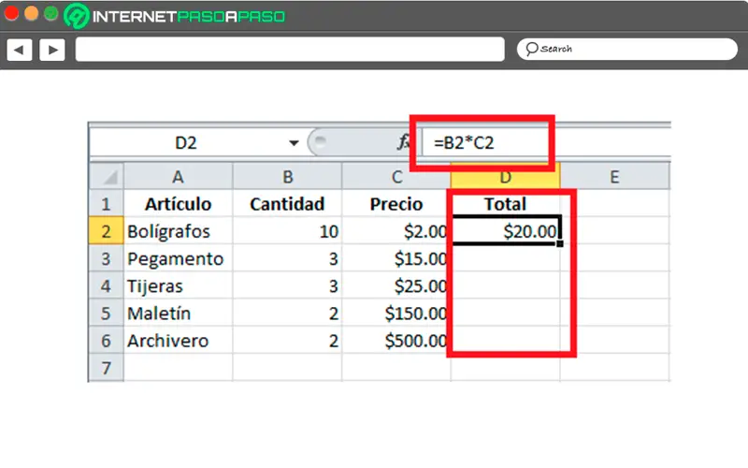Image resolution: width=748 pixels, height=468 pixels.
Task: Click the Name Box showing D2
Action: [x=186, y=142]
